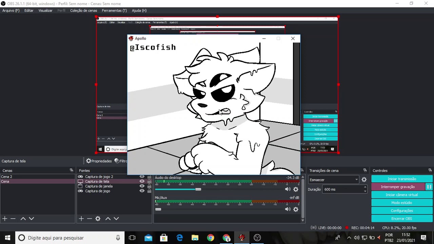The width and height of the screenshot is (434, 244).
Task: Select the Cena 2 scene
Action: click(38, 177)
